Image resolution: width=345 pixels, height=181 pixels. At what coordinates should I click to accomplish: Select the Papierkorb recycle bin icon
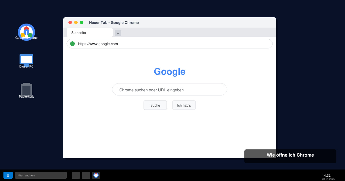[26, 90]
